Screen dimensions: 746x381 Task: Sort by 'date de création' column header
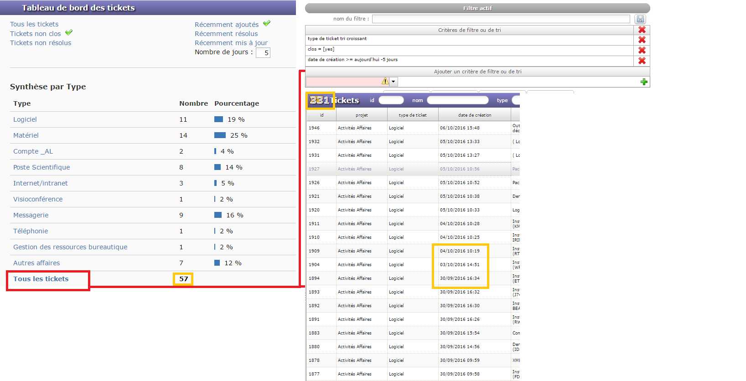coord(475,115)
